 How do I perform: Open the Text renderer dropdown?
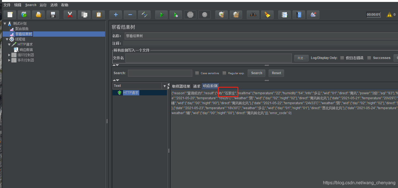click(165, 86)
